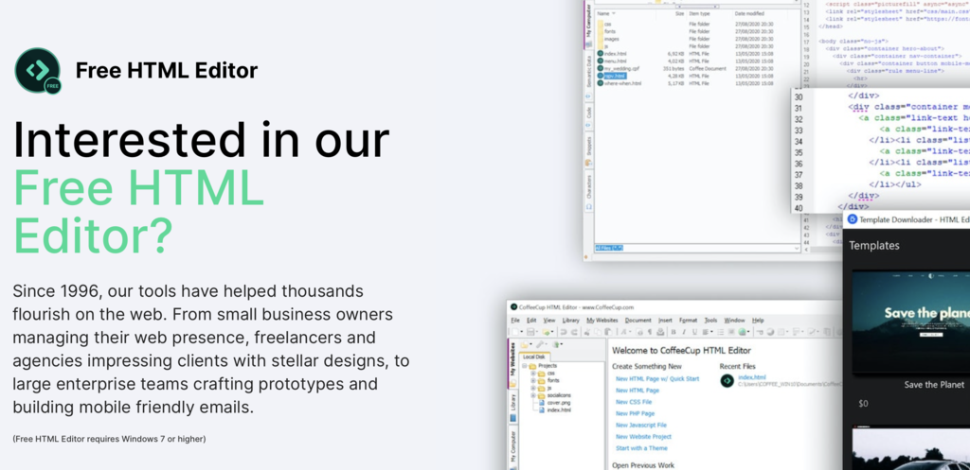This screenshot has width=970, height=470.
Task: Click the New PHP Page link
Action: [x=636, y=414]
